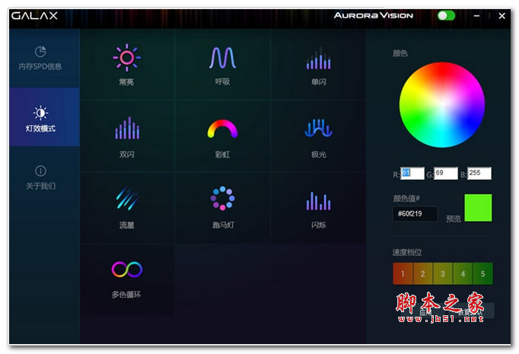Pick the 闪烁 flicker bars icon
Screen dimensions: 519x354
[318, 201]
